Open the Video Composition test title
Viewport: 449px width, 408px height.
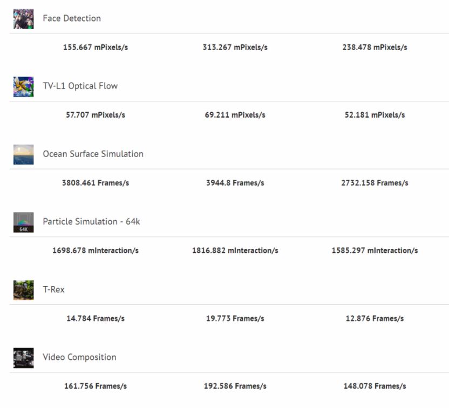click(x=79, y=357)
